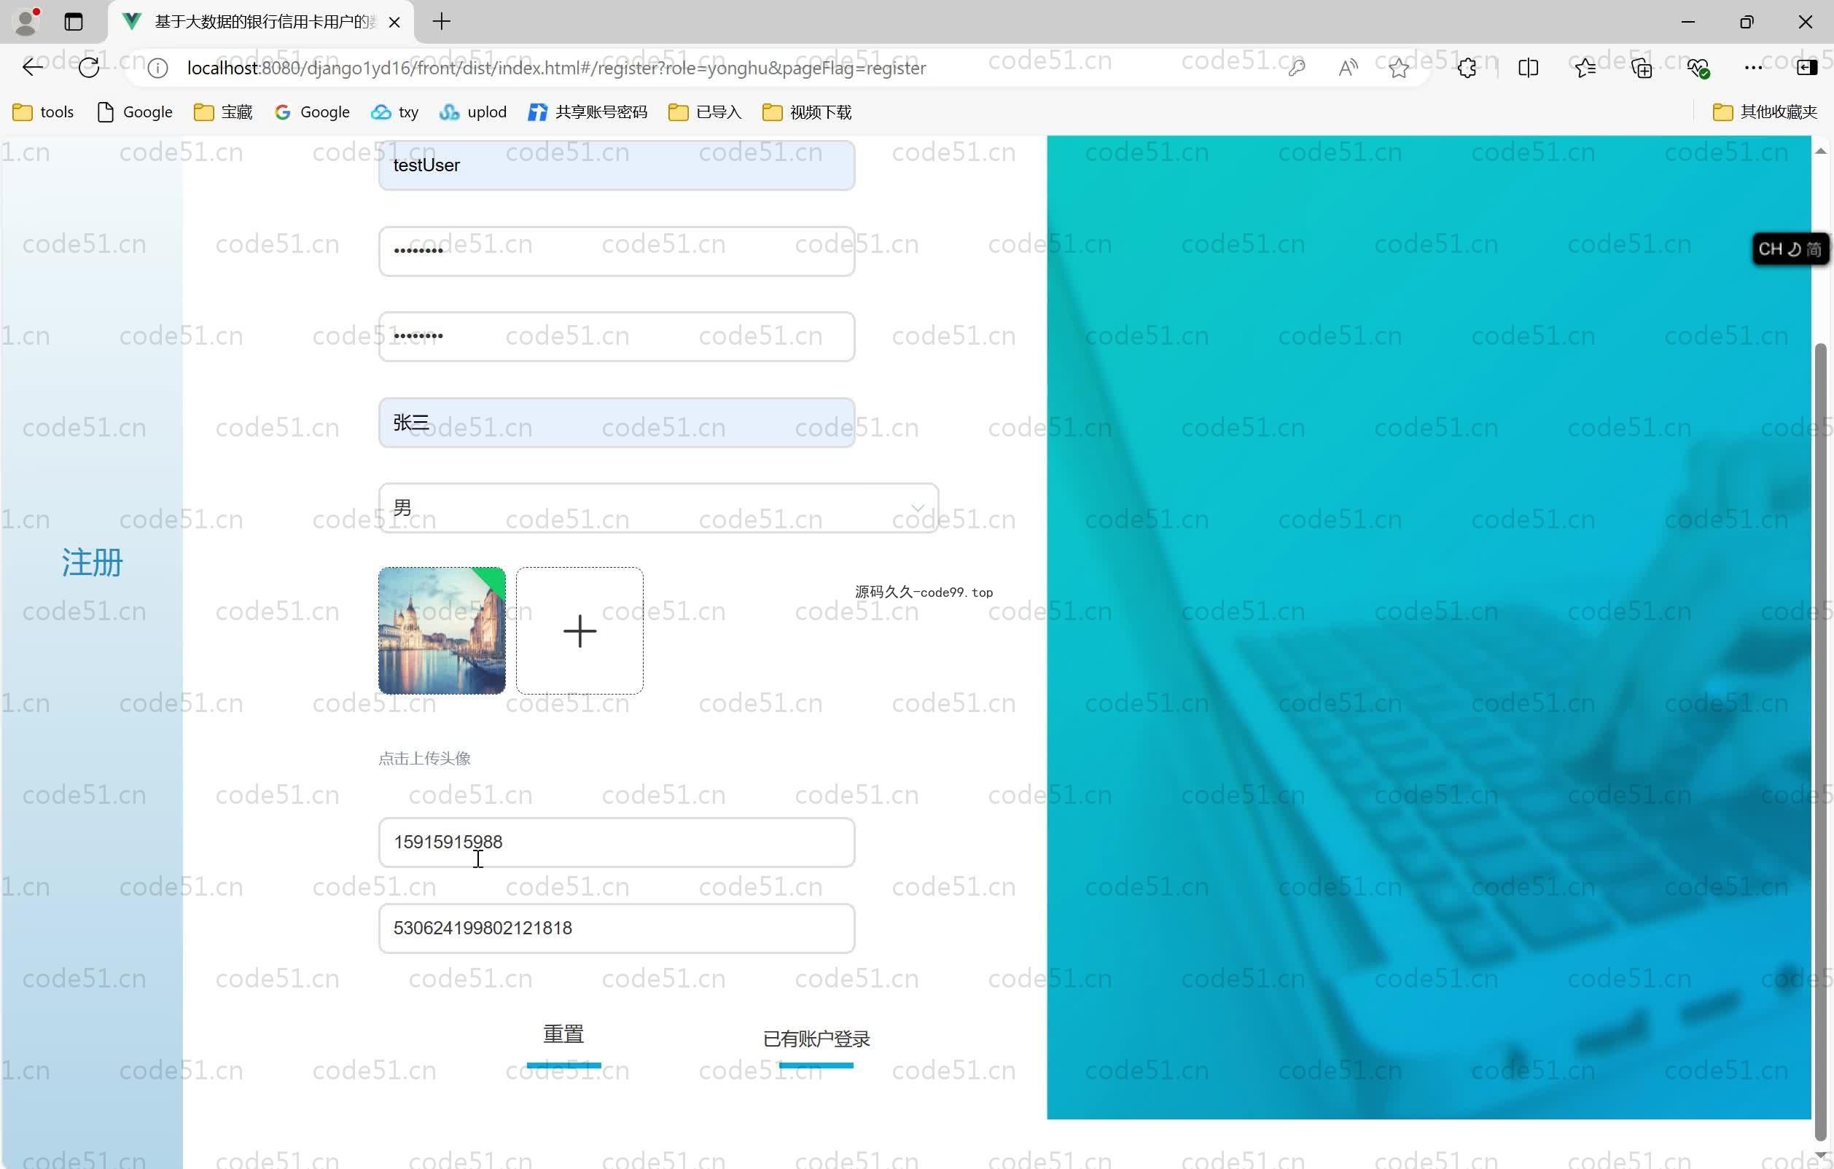
Task: Click plus box to upload avatar
Action: point(580,630)
